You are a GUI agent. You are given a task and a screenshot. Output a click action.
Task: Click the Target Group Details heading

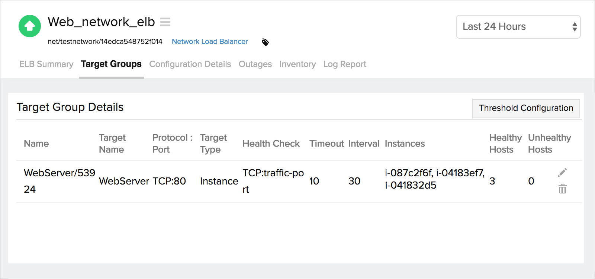(x=70, y=107)
